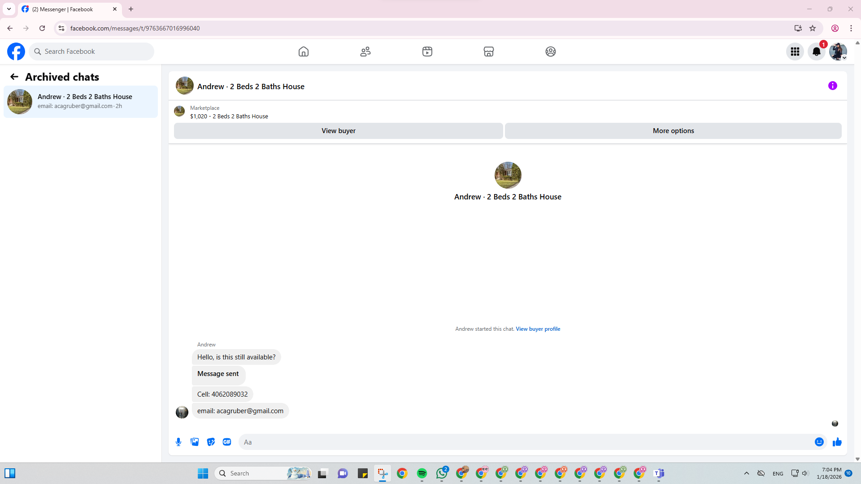The width and height of the screenshot is (861, 484).
Task: Open the Facebook Home feed icon
Action: [304, 52]
